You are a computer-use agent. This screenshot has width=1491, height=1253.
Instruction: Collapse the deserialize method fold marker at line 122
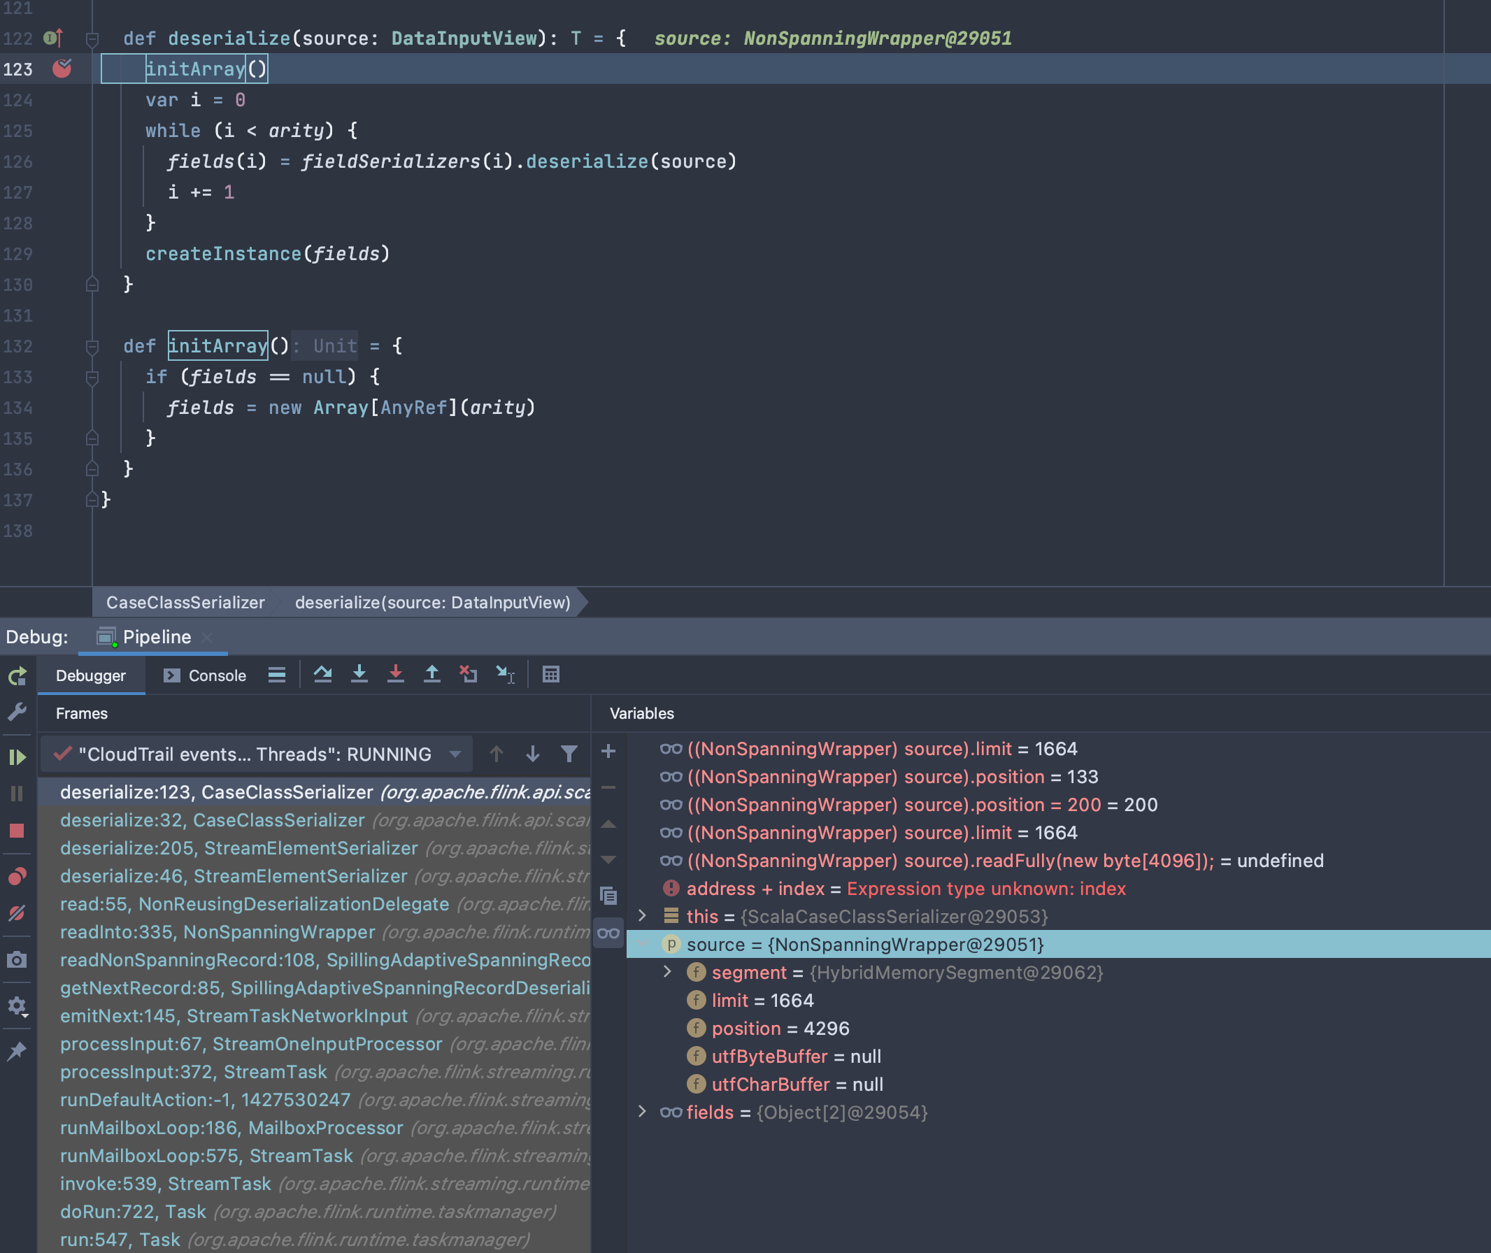coord(92,38)
